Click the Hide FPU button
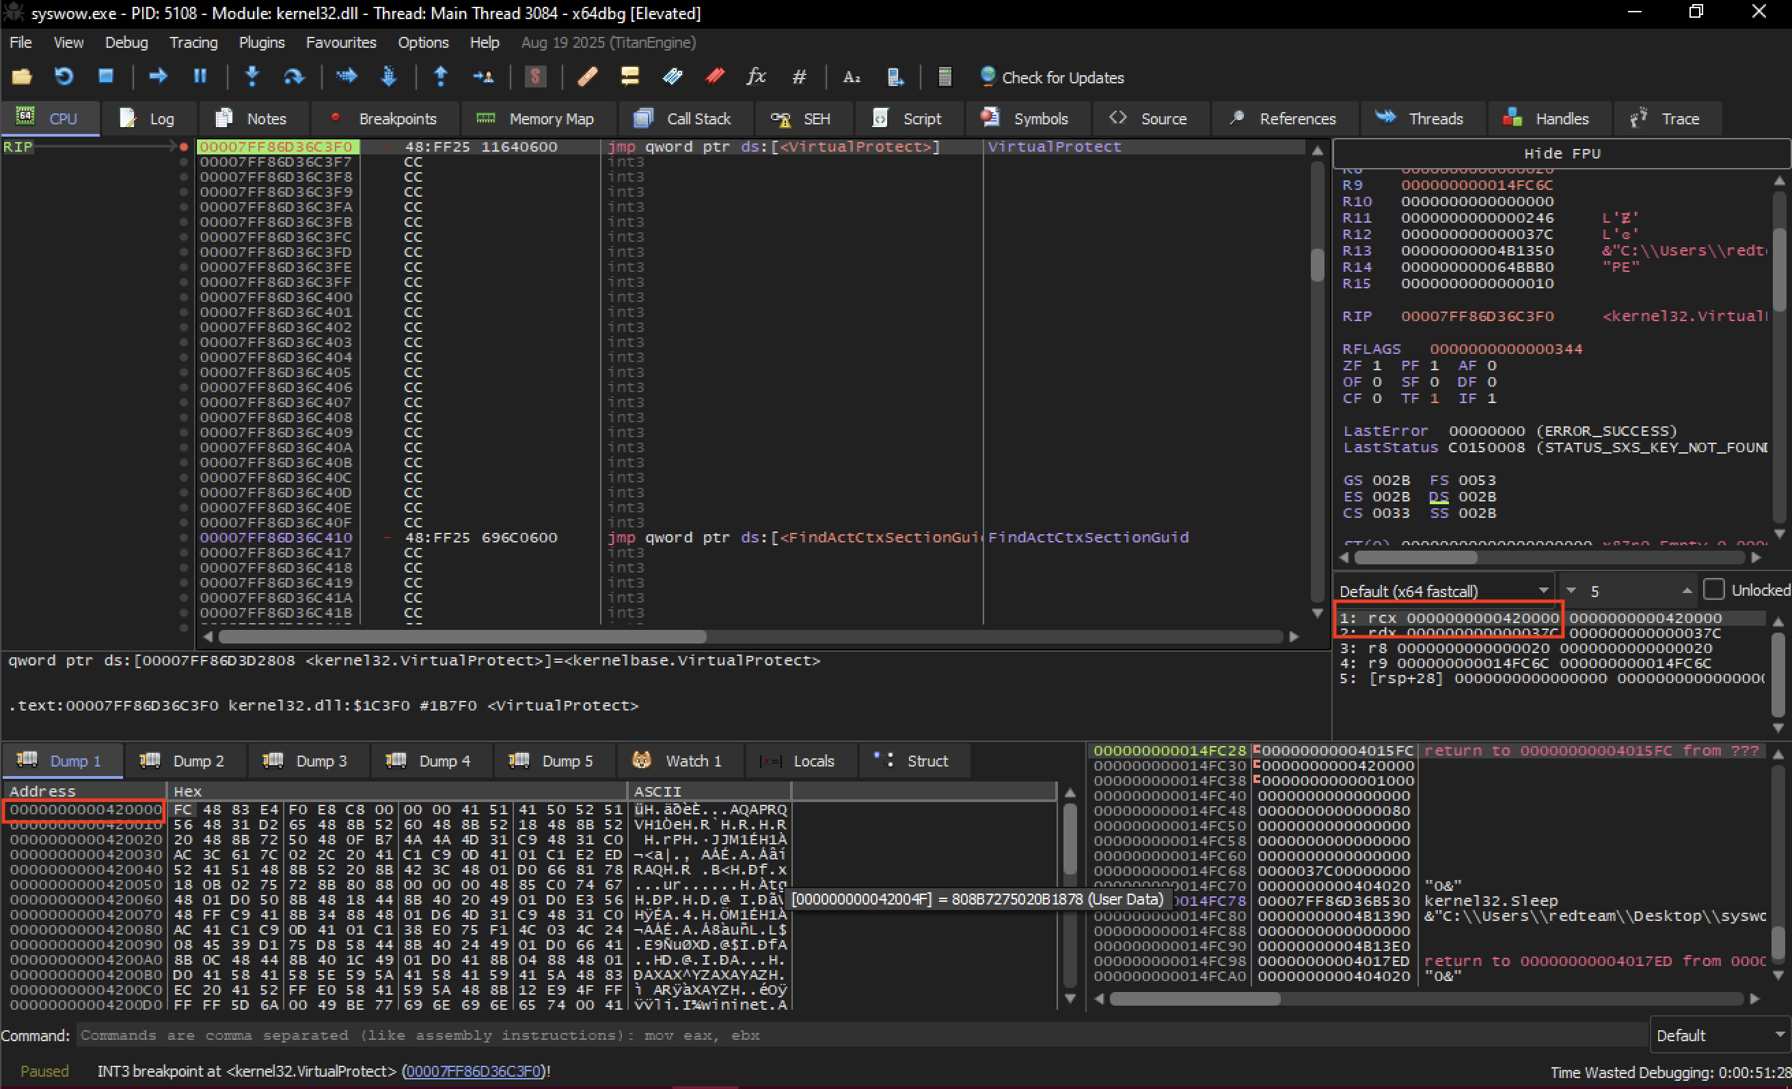The image size is (1792, 1089). 1562,154
